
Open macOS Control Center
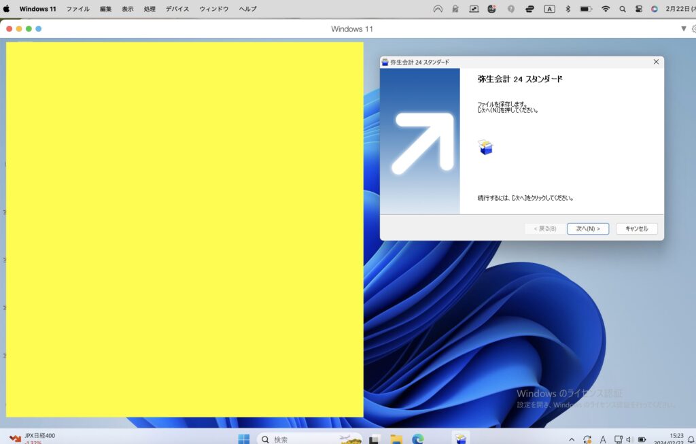[639, 9]
